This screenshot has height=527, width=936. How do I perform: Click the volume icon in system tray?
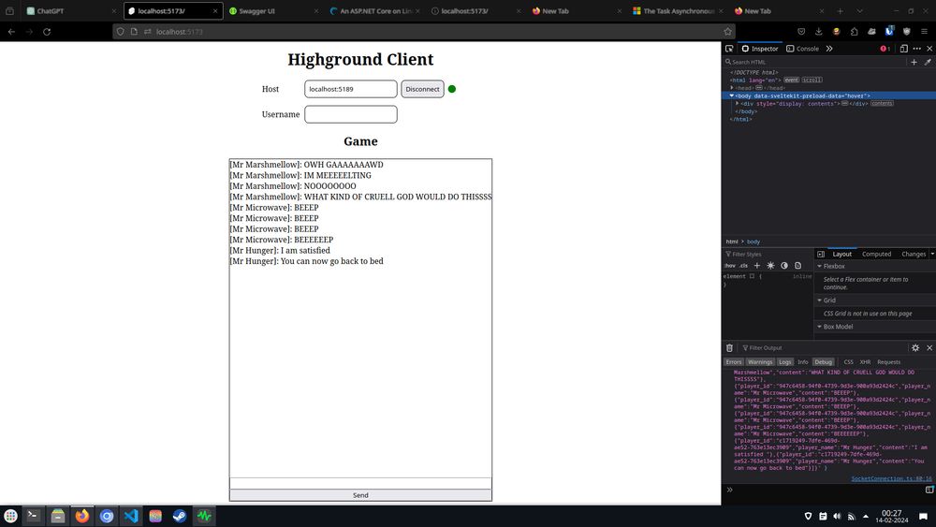point(837,517)
